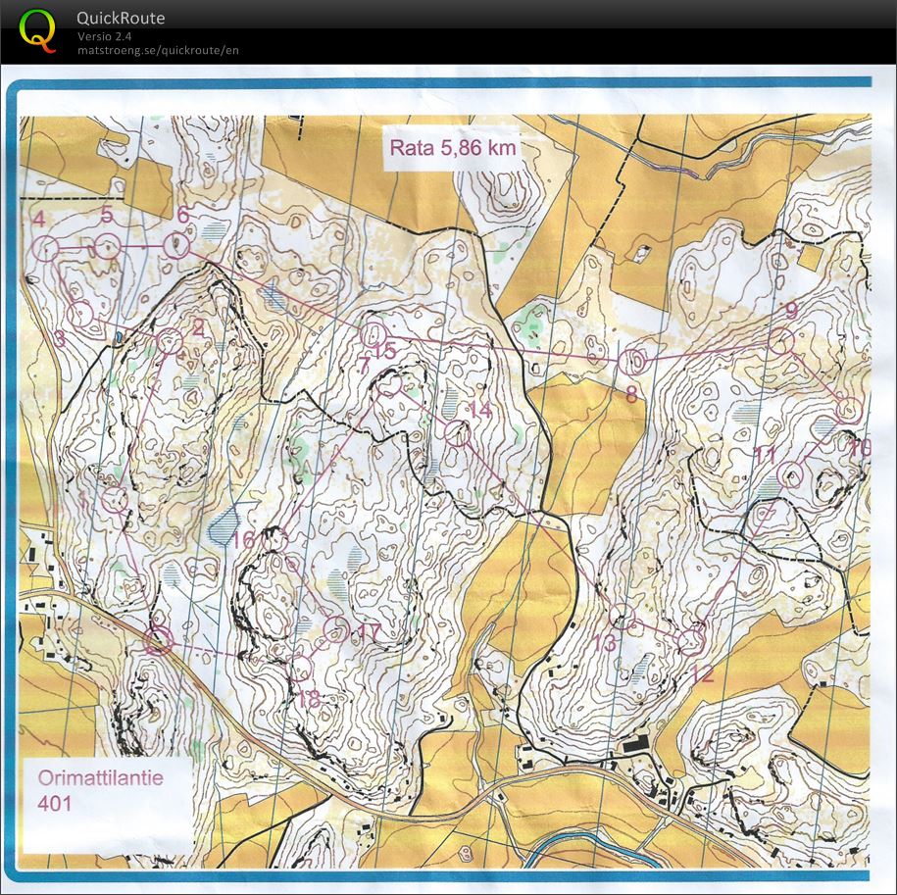Viewport: 897px width, 895px height.
Task: Select control circle 6 on the map
Action: pyautogui.click(x=176, y=245)
